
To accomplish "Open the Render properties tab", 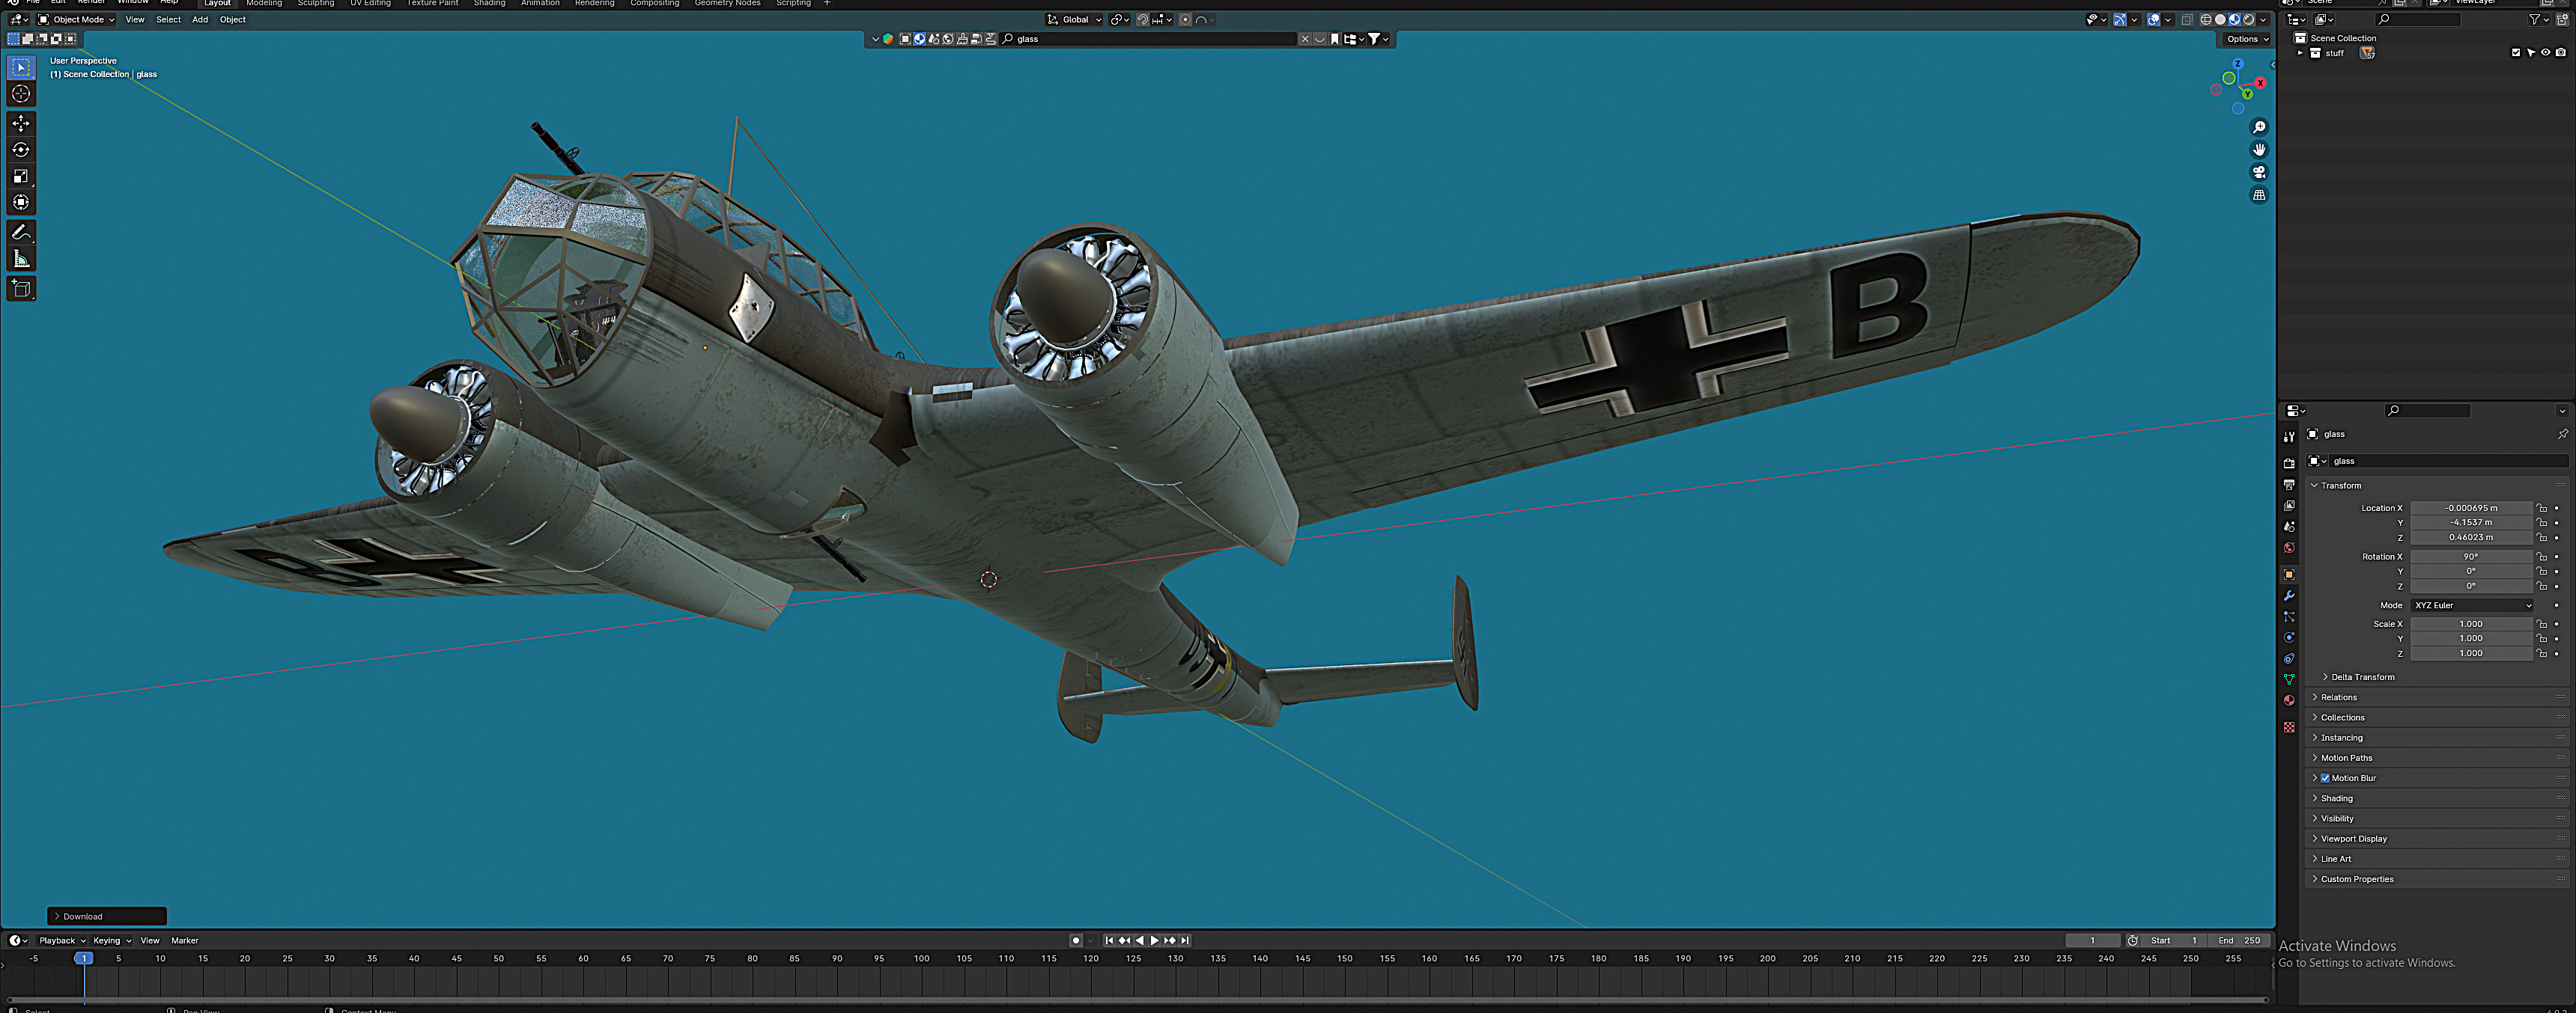I will coord(2288,464).
